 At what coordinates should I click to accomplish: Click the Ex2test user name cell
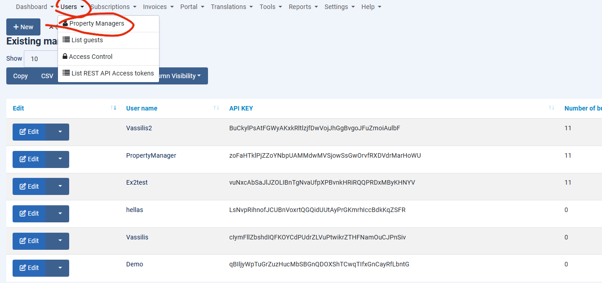pyautogui.click(x=137, y=182)
